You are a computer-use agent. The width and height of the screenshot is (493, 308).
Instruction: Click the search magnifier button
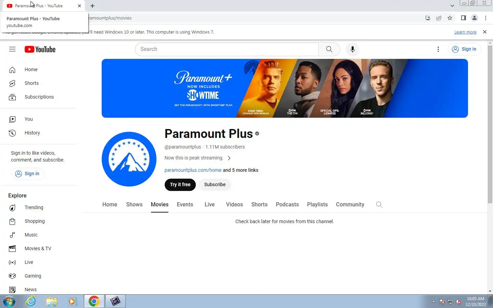pos(329,49)
